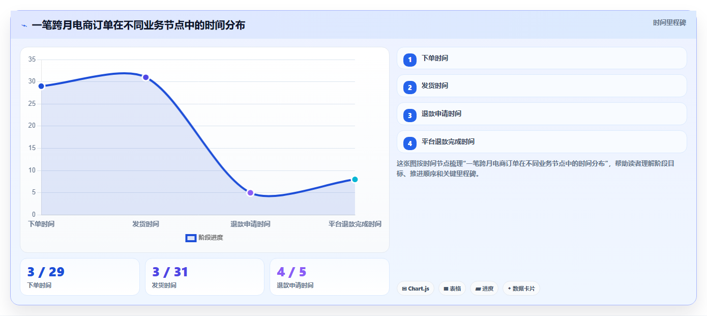The width and height of the screenshot is (707, 316).
Task: Open the 4 / 5 退款申请时间 card
Action: click(330, 277)
